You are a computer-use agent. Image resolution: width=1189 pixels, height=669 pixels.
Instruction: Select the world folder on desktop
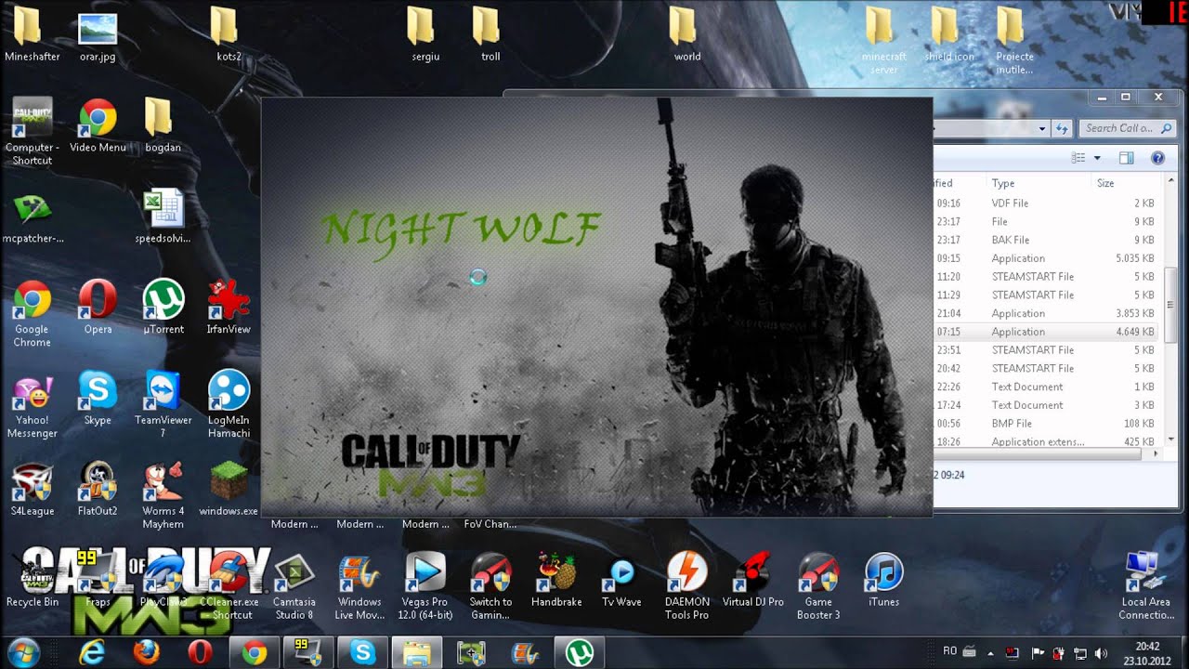point(687,34)
